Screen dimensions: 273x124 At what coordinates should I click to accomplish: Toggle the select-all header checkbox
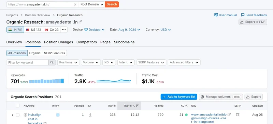[18, 106]
